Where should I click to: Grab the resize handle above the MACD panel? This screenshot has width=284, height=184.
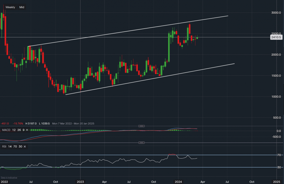click(141, 126)
